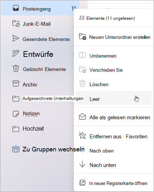Click the Entwürfe pencil icon
Image resolution: width=154 pixels, height=192 pixels.
[x=16, y=53]
